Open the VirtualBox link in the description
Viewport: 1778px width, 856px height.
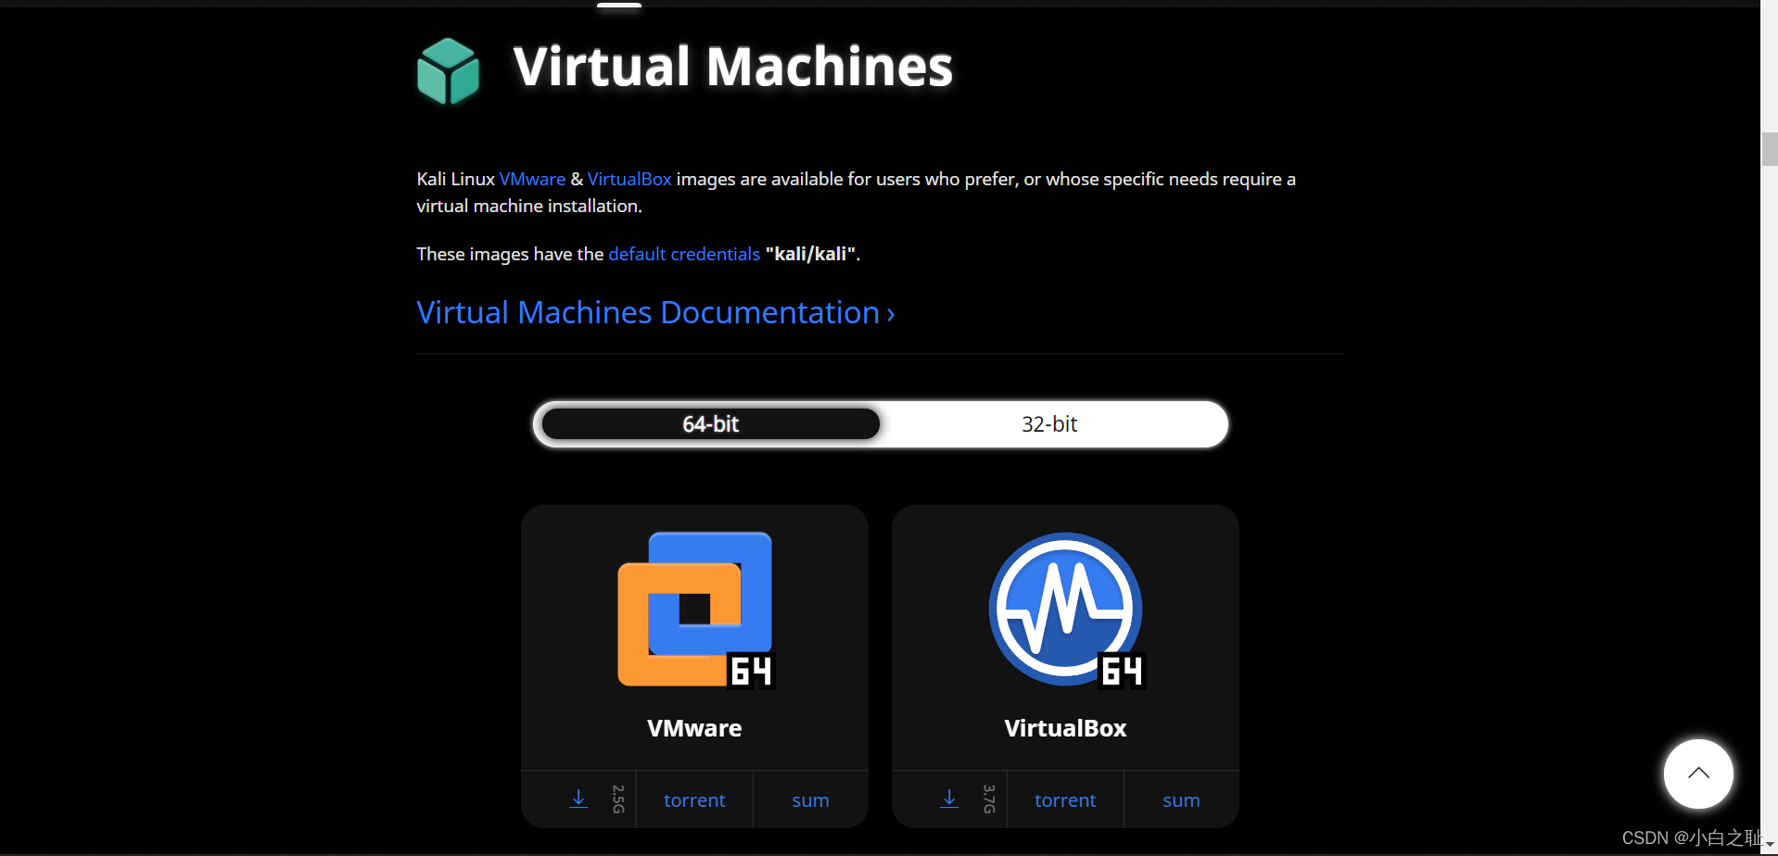click(x=629, y=179)
